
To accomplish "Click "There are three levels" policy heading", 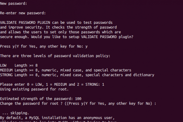I will (55, 56).
